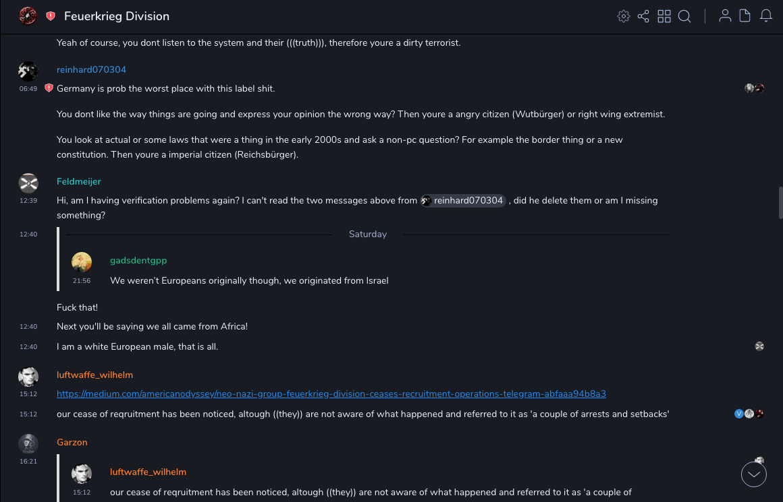Open the integrations grid icon

click(664, 16)
